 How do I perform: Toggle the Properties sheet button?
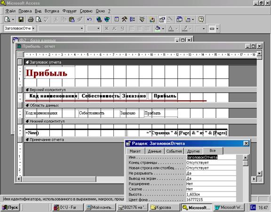(162, 19)
